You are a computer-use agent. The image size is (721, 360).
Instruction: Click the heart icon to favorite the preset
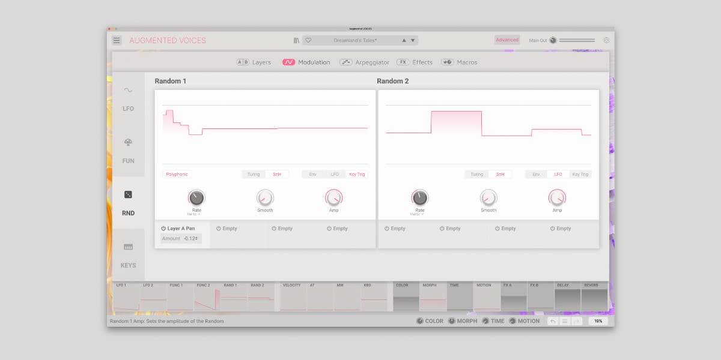[308, 40]
